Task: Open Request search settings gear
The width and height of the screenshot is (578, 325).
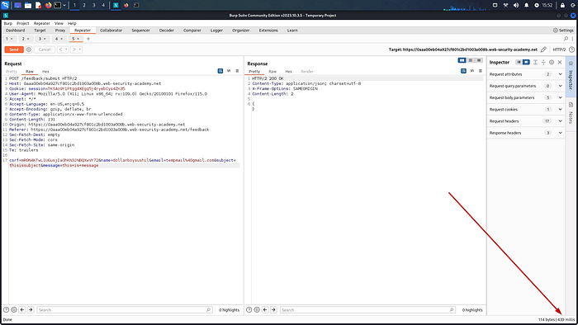Action: 14,310
